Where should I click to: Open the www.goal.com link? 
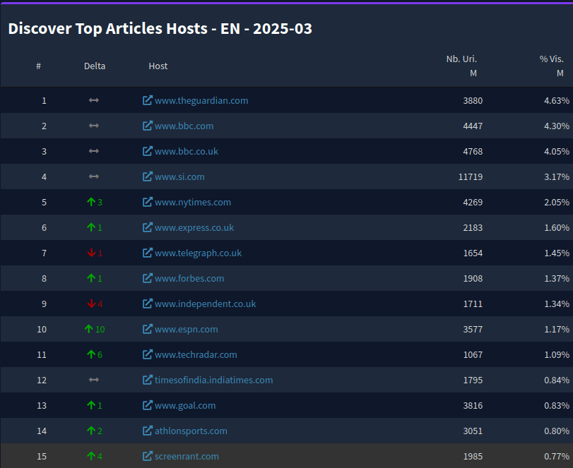(185, 406)
